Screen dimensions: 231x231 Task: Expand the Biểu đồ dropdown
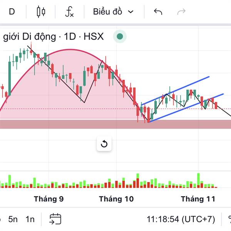(113, 12)
